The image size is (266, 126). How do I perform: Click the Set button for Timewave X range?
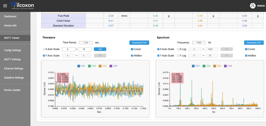[x=100, y=49]
